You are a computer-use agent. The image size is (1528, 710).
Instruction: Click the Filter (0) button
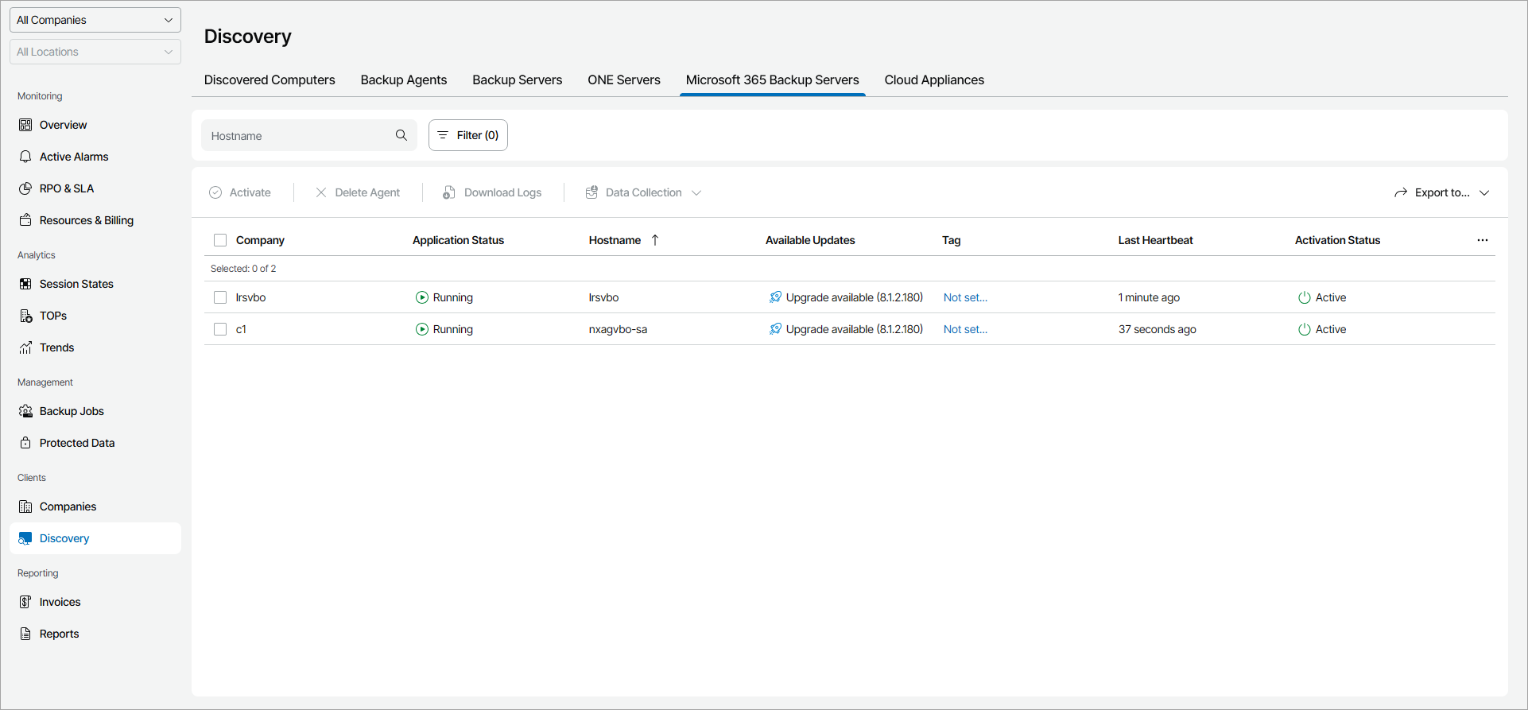pyautogui.click(x=468, y=135)
